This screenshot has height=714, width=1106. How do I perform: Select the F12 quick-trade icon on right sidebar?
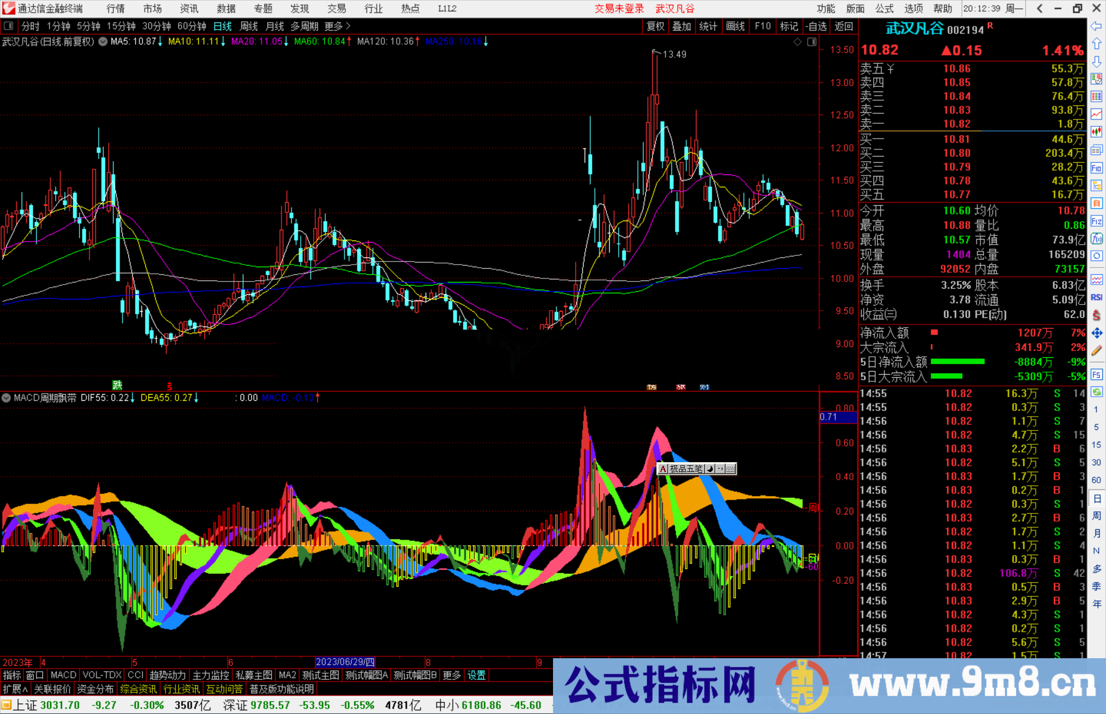(1097, 221)
